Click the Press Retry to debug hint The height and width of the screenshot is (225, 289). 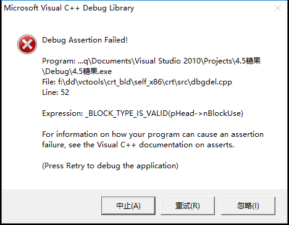tap(110, 166)
